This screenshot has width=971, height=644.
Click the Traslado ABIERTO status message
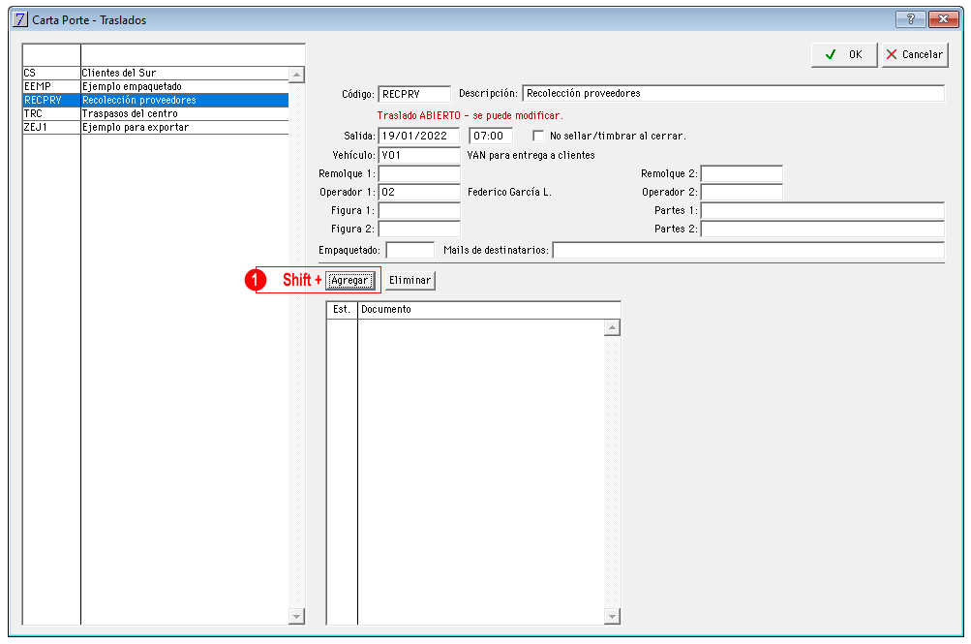point(470,116)
